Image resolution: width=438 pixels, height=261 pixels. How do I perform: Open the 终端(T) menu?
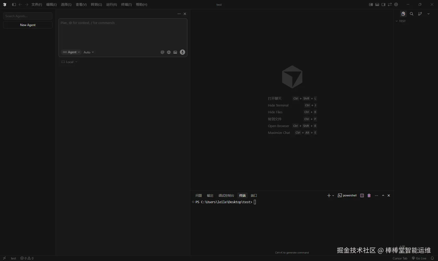126,4
